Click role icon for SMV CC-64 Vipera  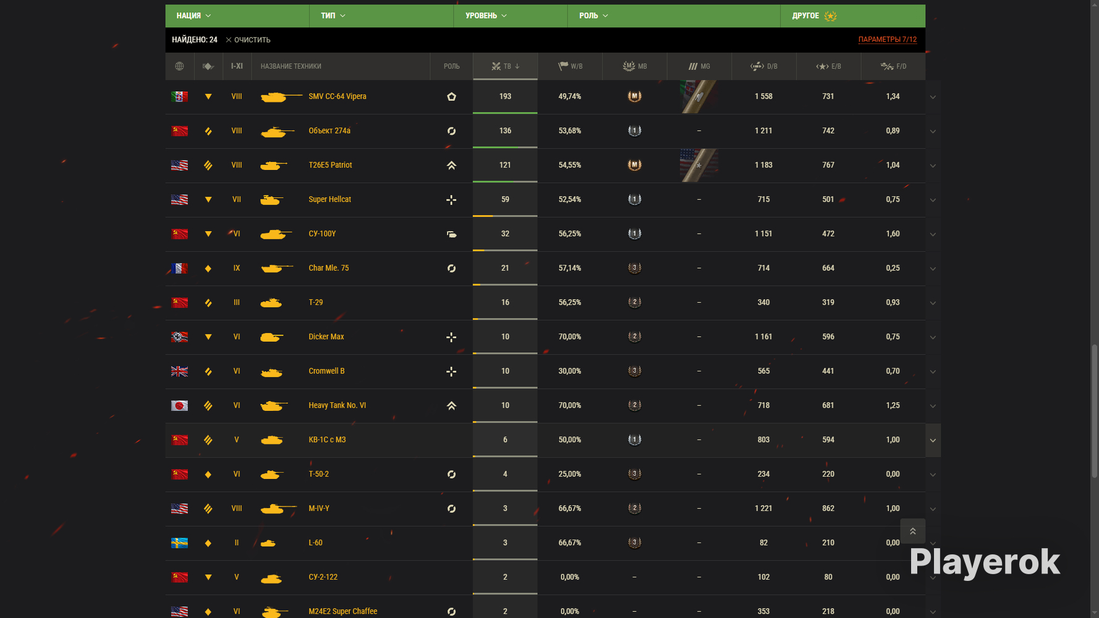(x=451, y=96)
